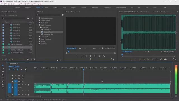The height and width of the screenshot is (101, 179).
Task: Play the clip in Source monitor
Action: coord(148,59)
